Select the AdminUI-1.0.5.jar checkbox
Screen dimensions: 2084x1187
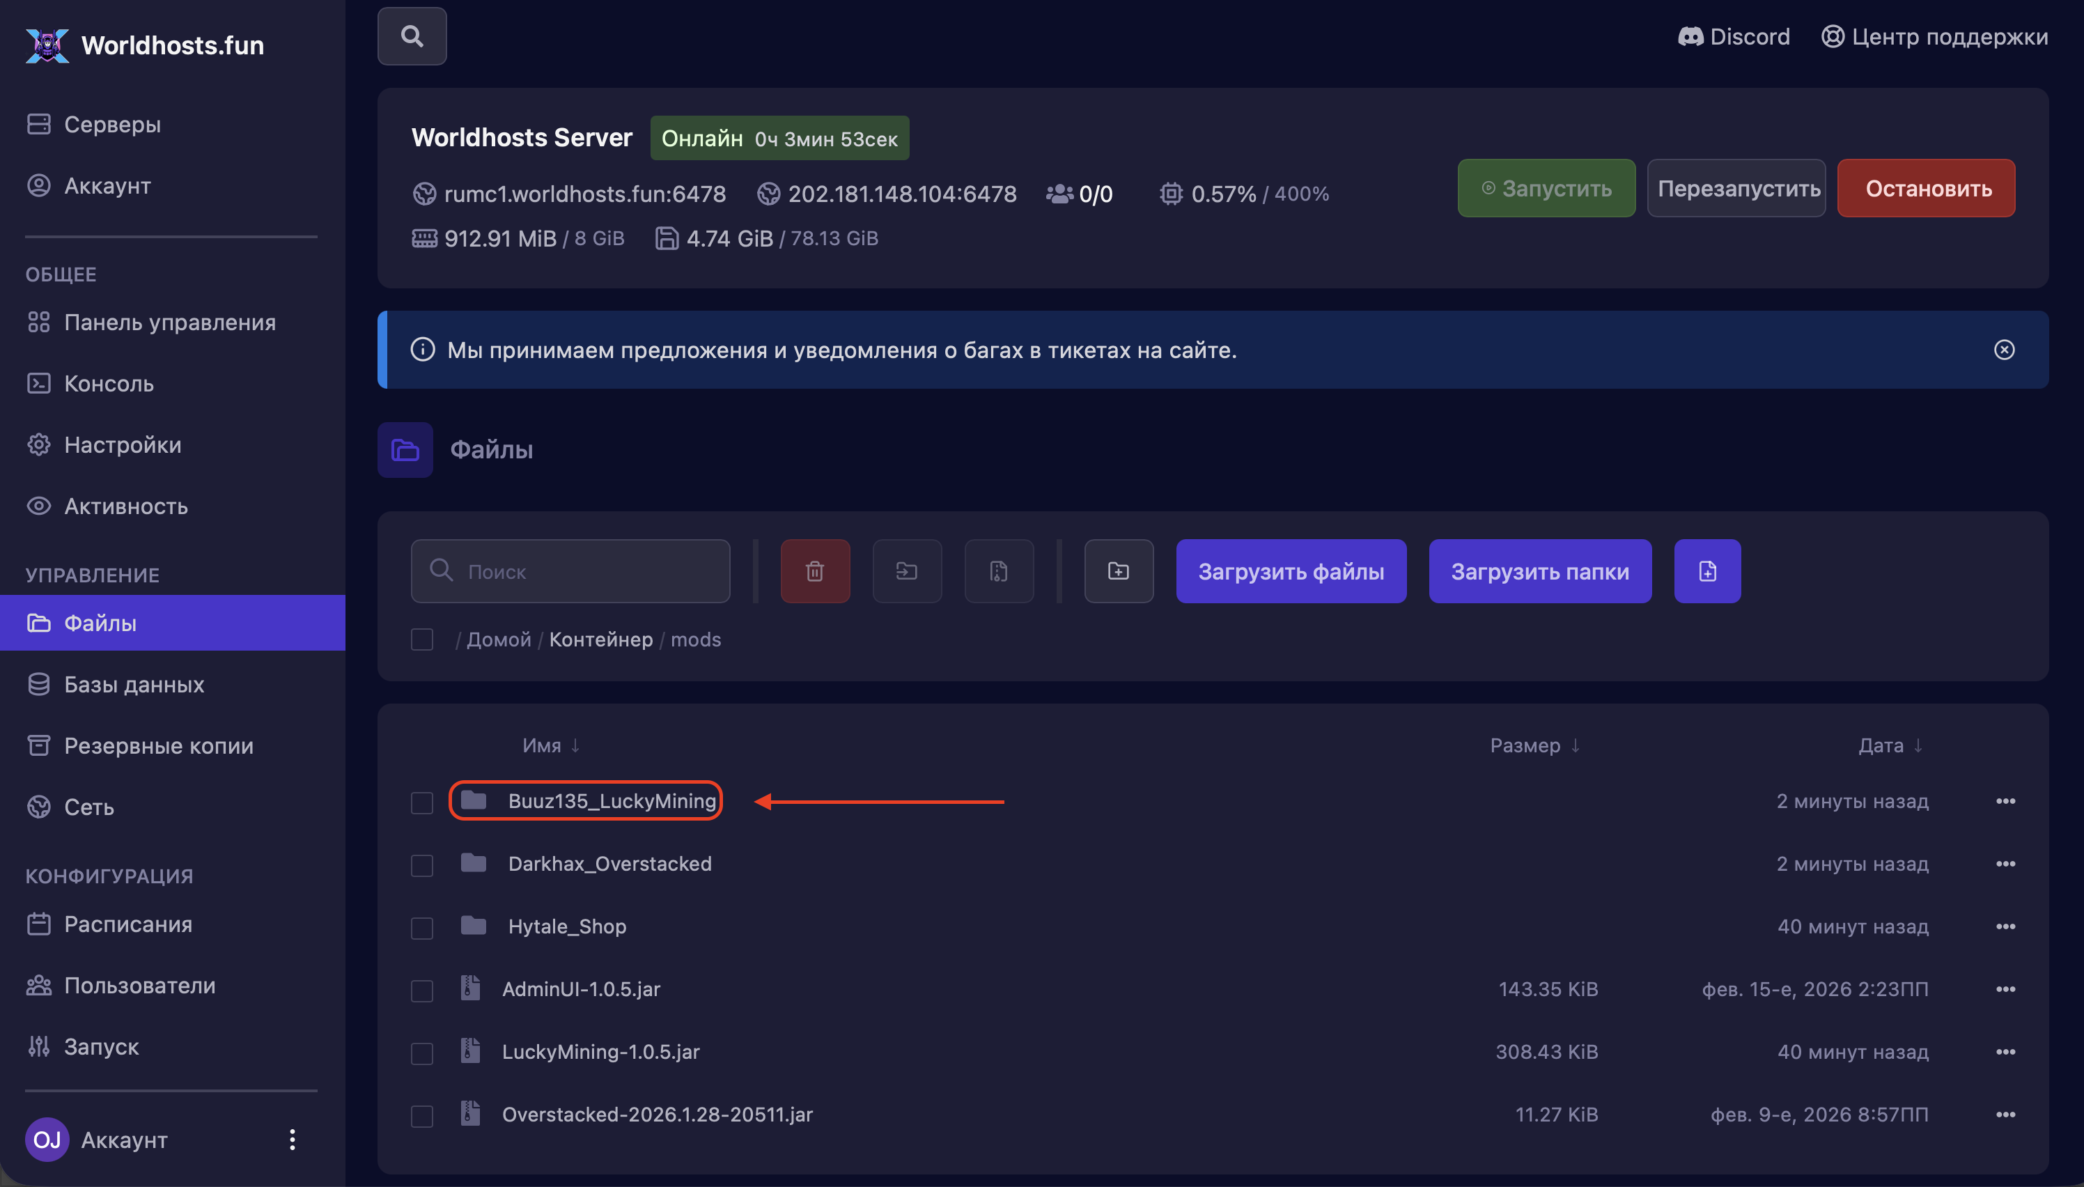point(421,990)
